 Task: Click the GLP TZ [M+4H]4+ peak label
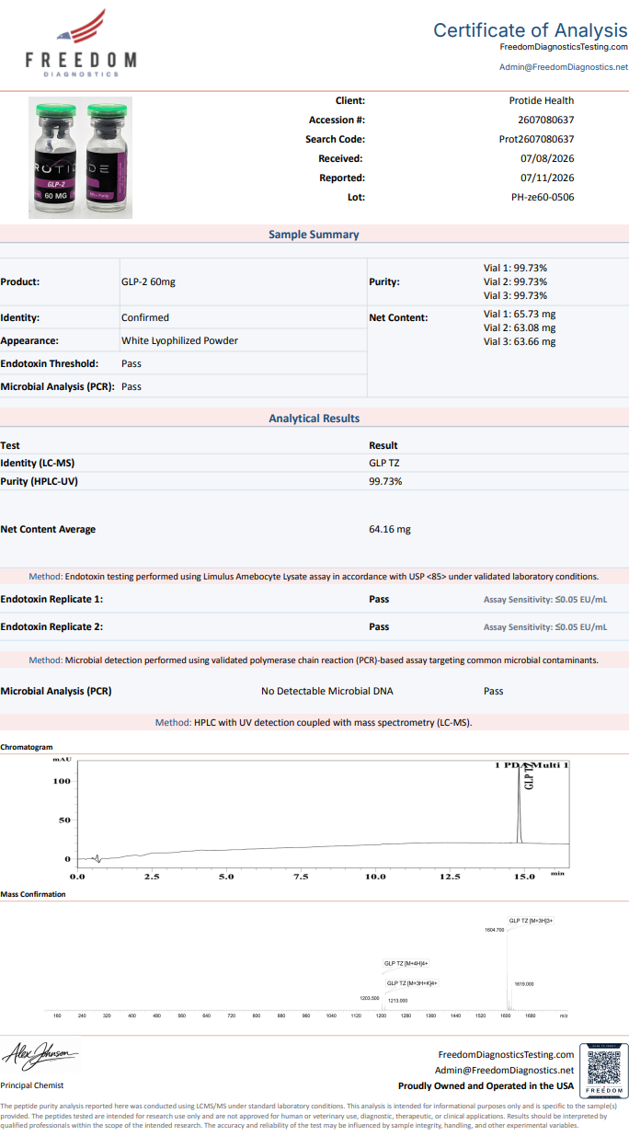(406, 963)
